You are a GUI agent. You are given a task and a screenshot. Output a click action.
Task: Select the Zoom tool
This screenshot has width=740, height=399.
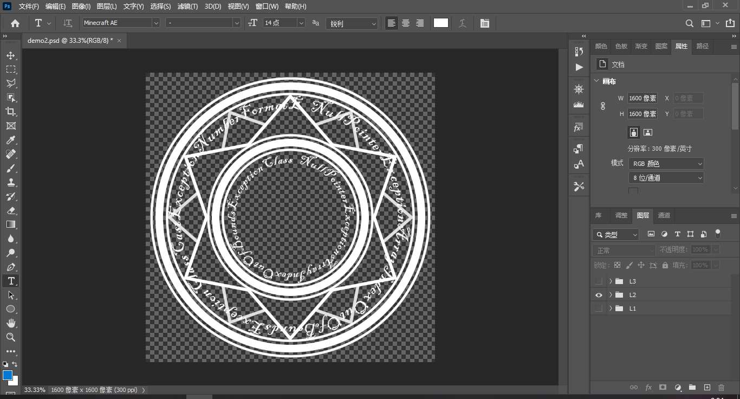click(11, 337)
